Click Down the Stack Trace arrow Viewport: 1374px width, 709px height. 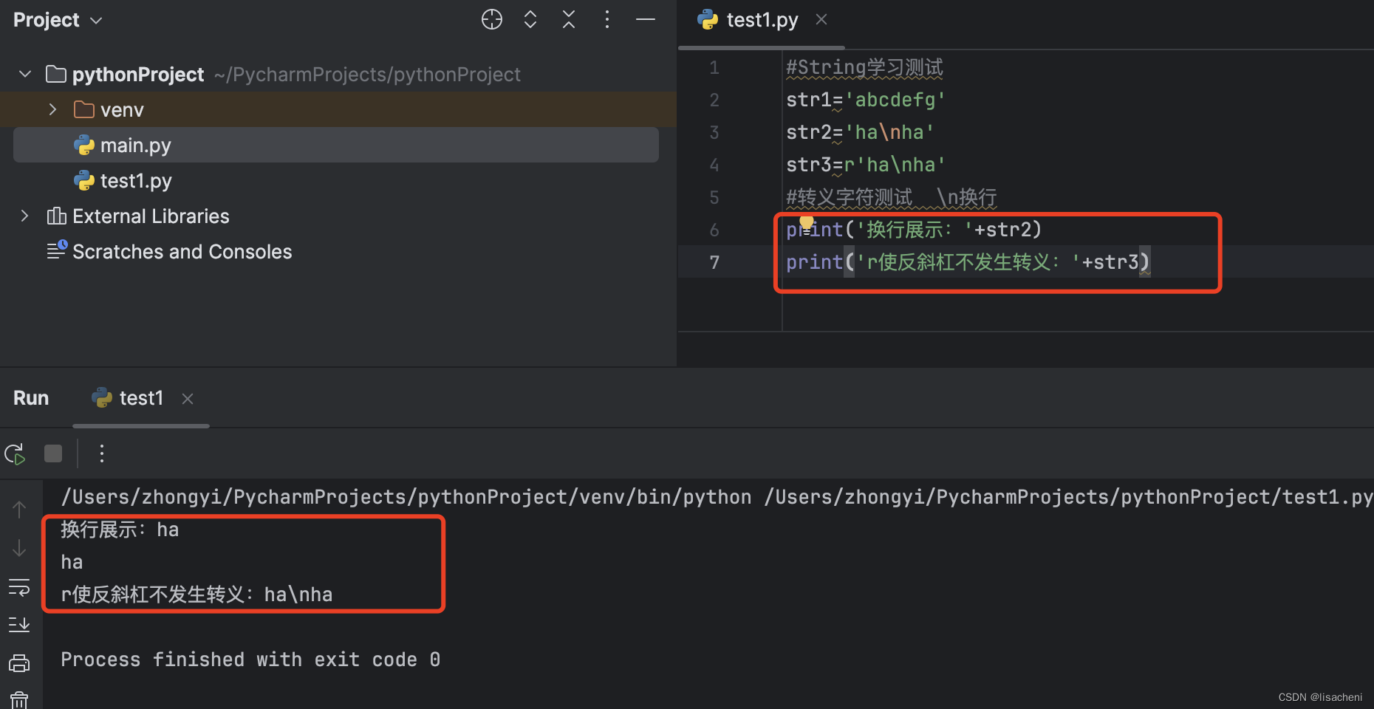pos(19,548)
